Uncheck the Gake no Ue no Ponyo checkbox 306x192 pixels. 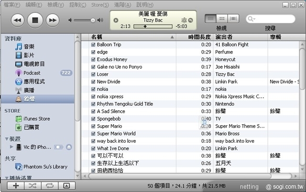(x=93, y=67)
